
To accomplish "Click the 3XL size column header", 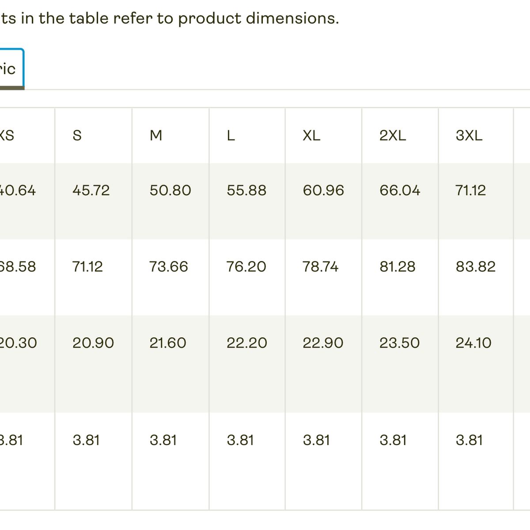I will point(469,135).
